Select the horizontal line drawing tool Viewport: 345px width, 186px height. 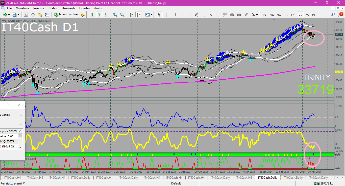click(183, 15)
